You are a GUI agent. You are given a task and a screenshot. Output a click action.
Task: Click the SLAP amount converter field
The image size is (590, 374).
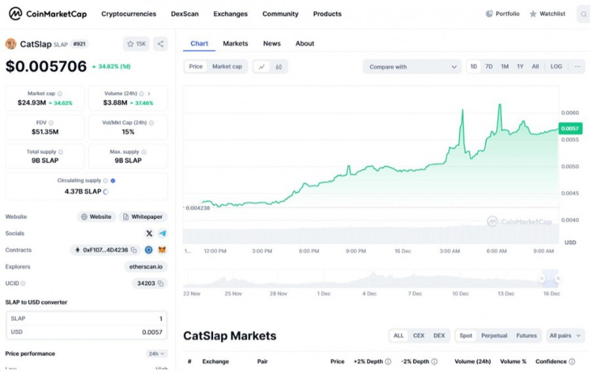click(x=87, y=318)
